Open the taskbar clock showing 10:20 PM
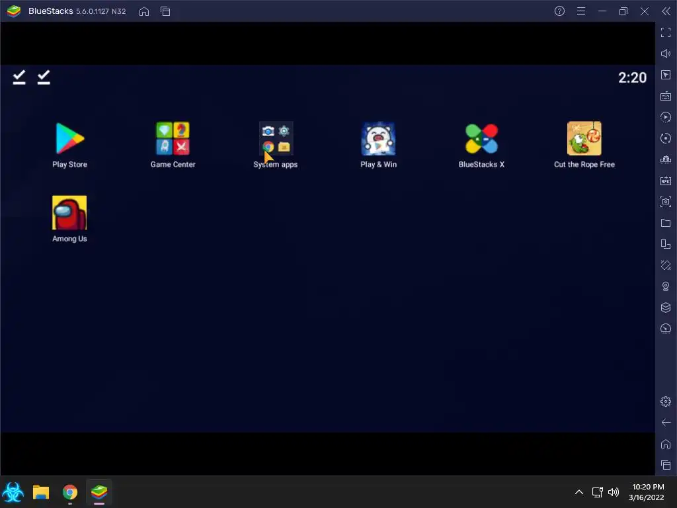This screenshot has height=508, width=677. coord(647,492)
